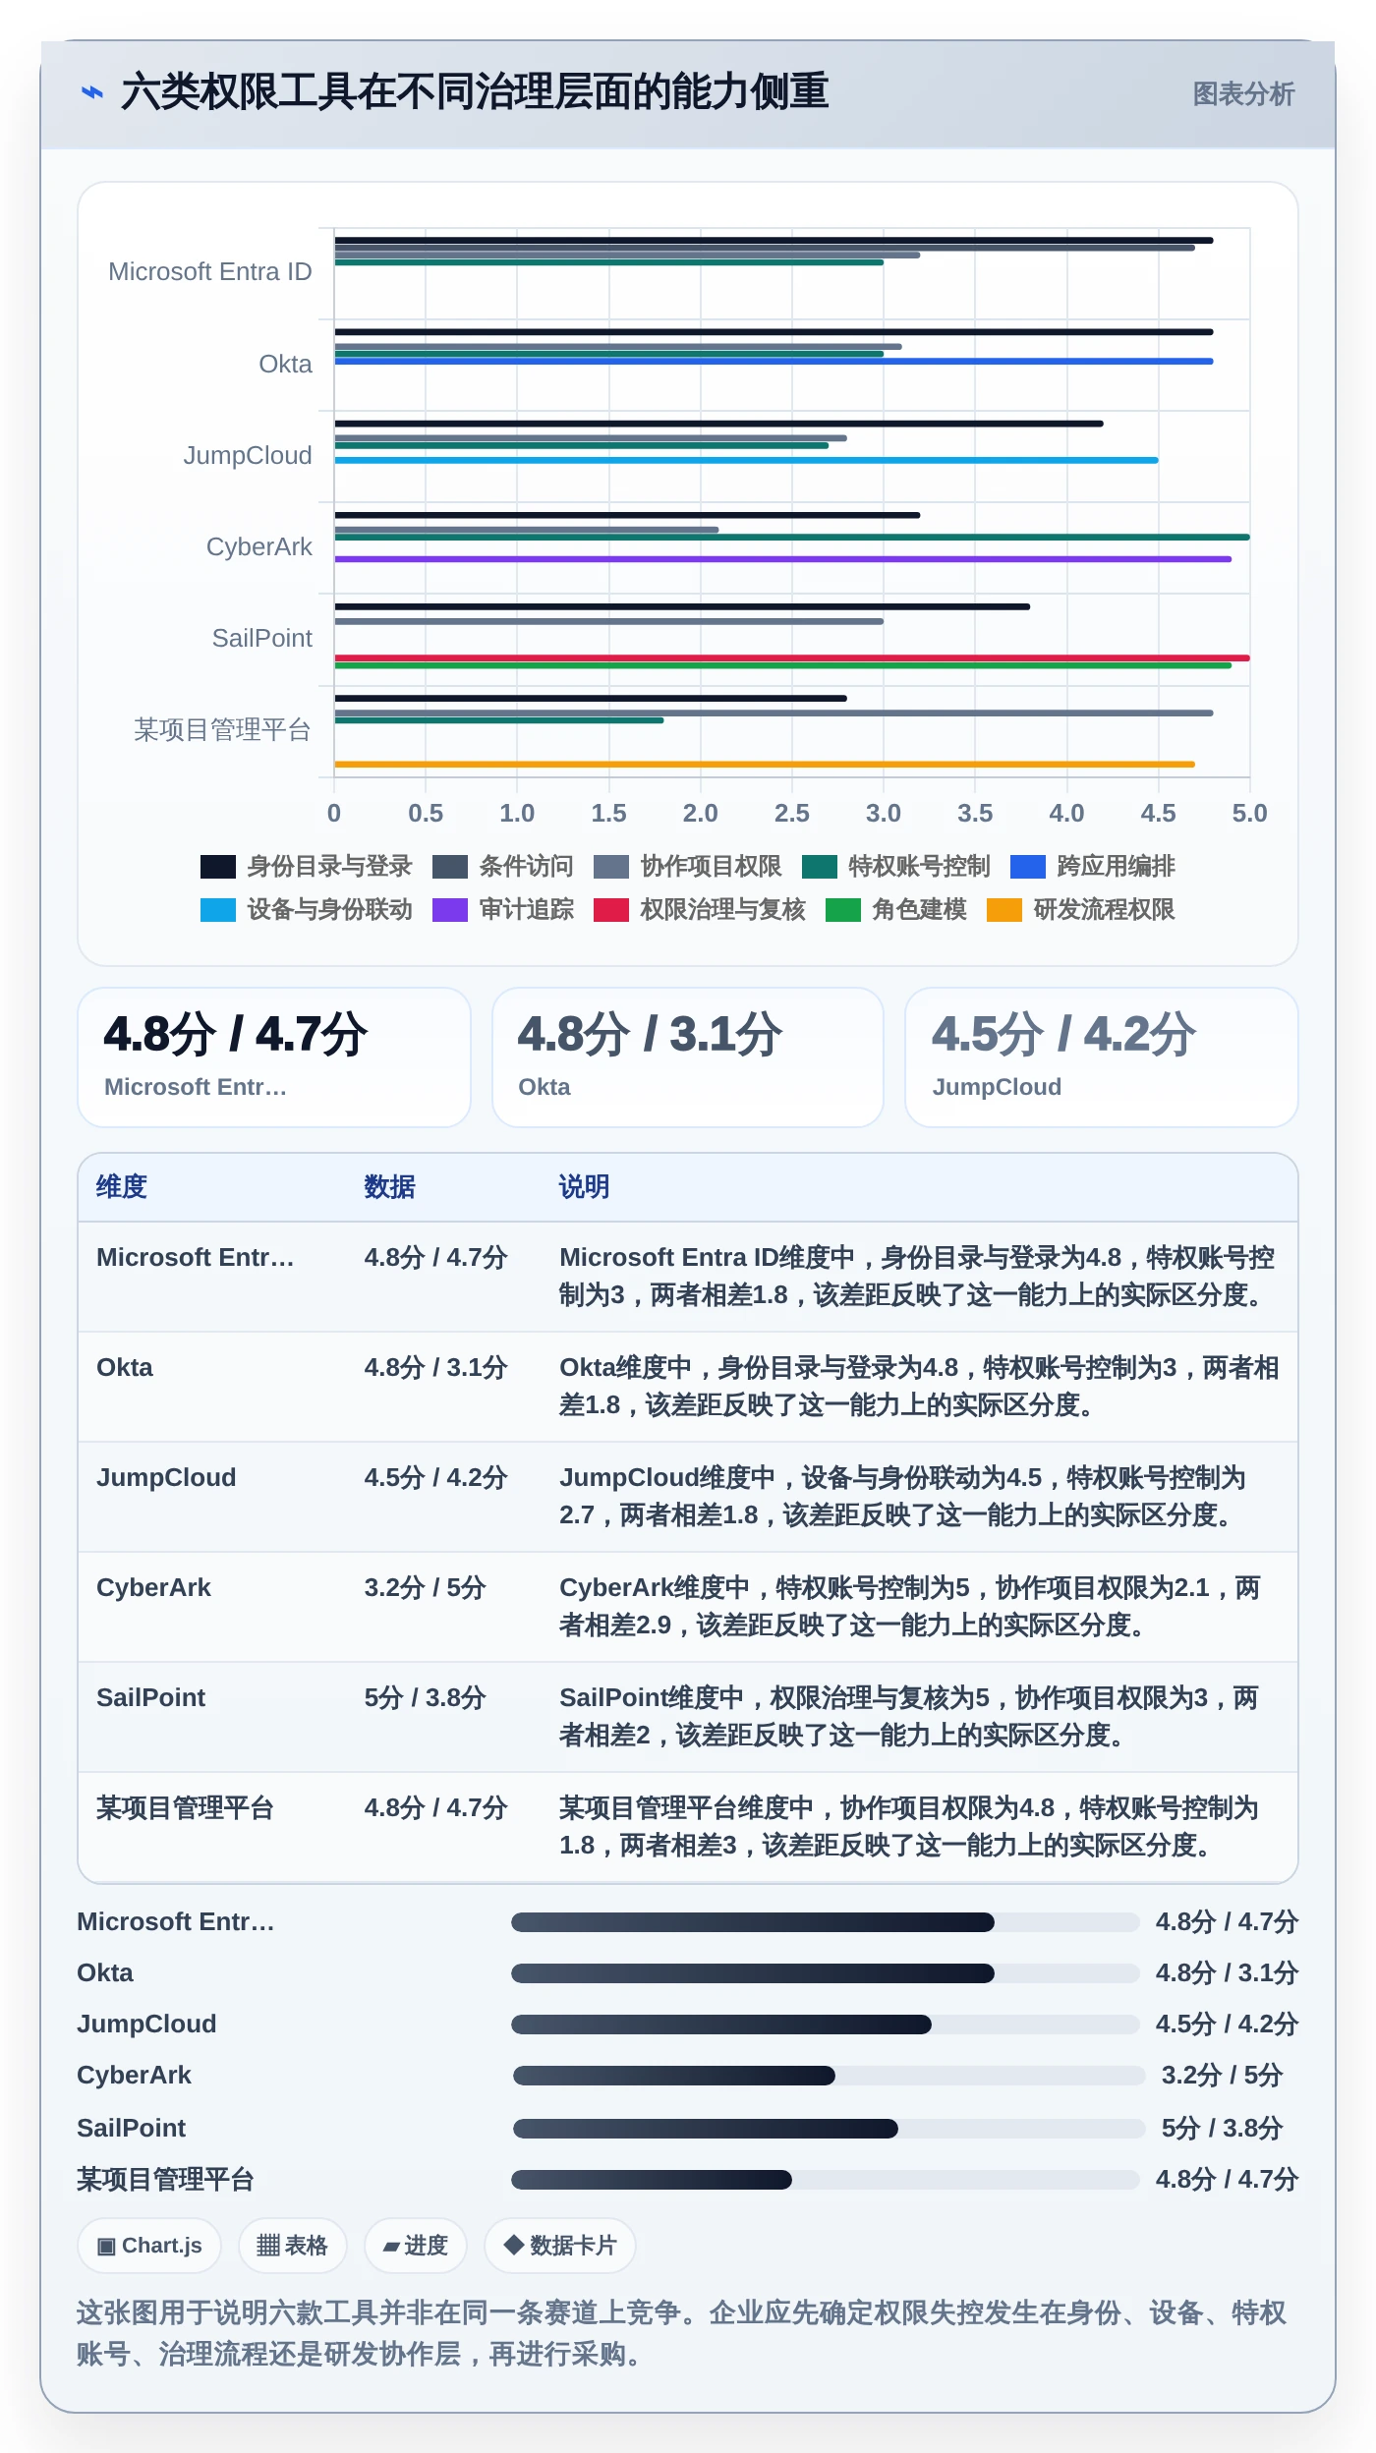The width and height of the screenshot is (1376, 2453).
Task: Click the Okta chart axis label
Action: (x=285, y=364)
